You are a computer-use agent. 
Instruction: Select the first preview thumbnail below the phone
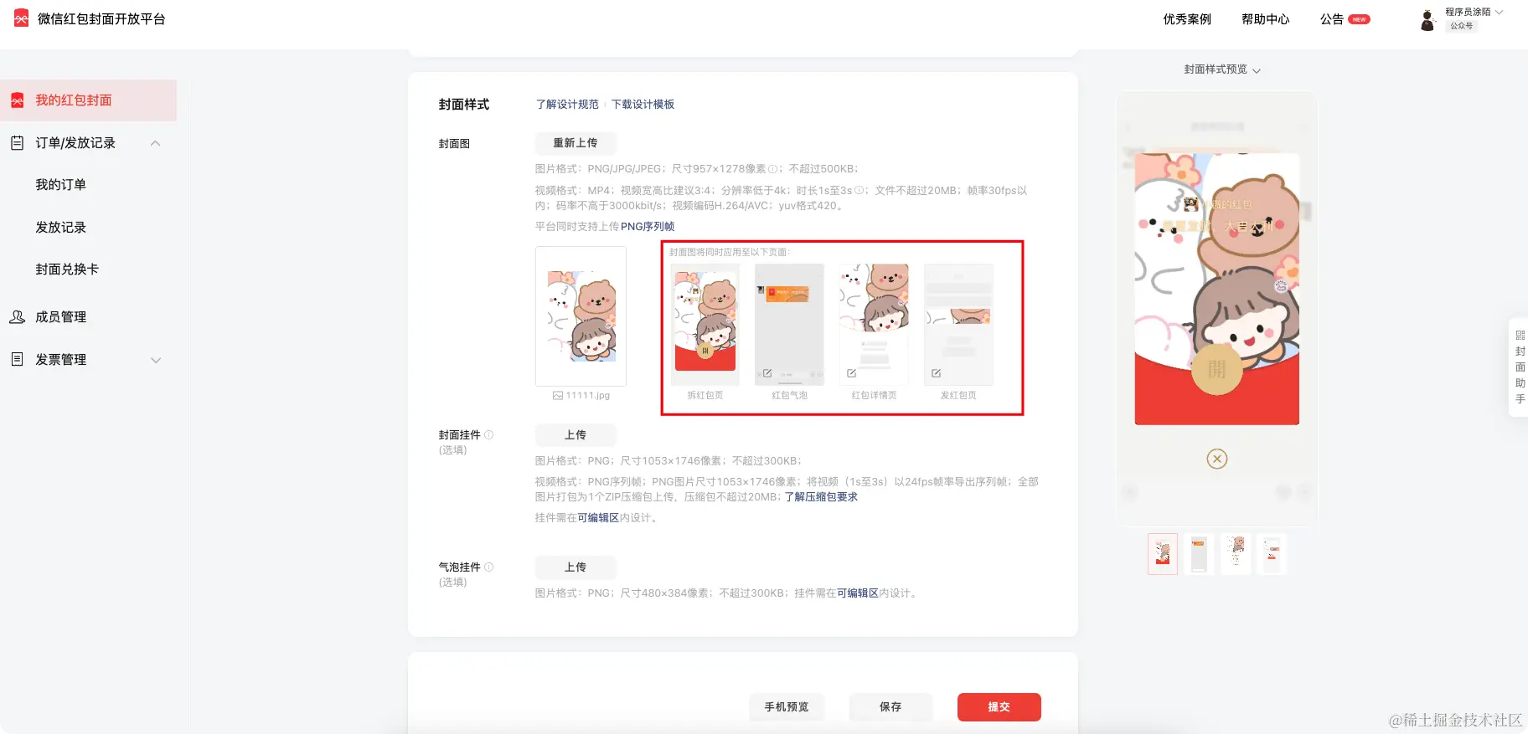(x=1163, y=554)
